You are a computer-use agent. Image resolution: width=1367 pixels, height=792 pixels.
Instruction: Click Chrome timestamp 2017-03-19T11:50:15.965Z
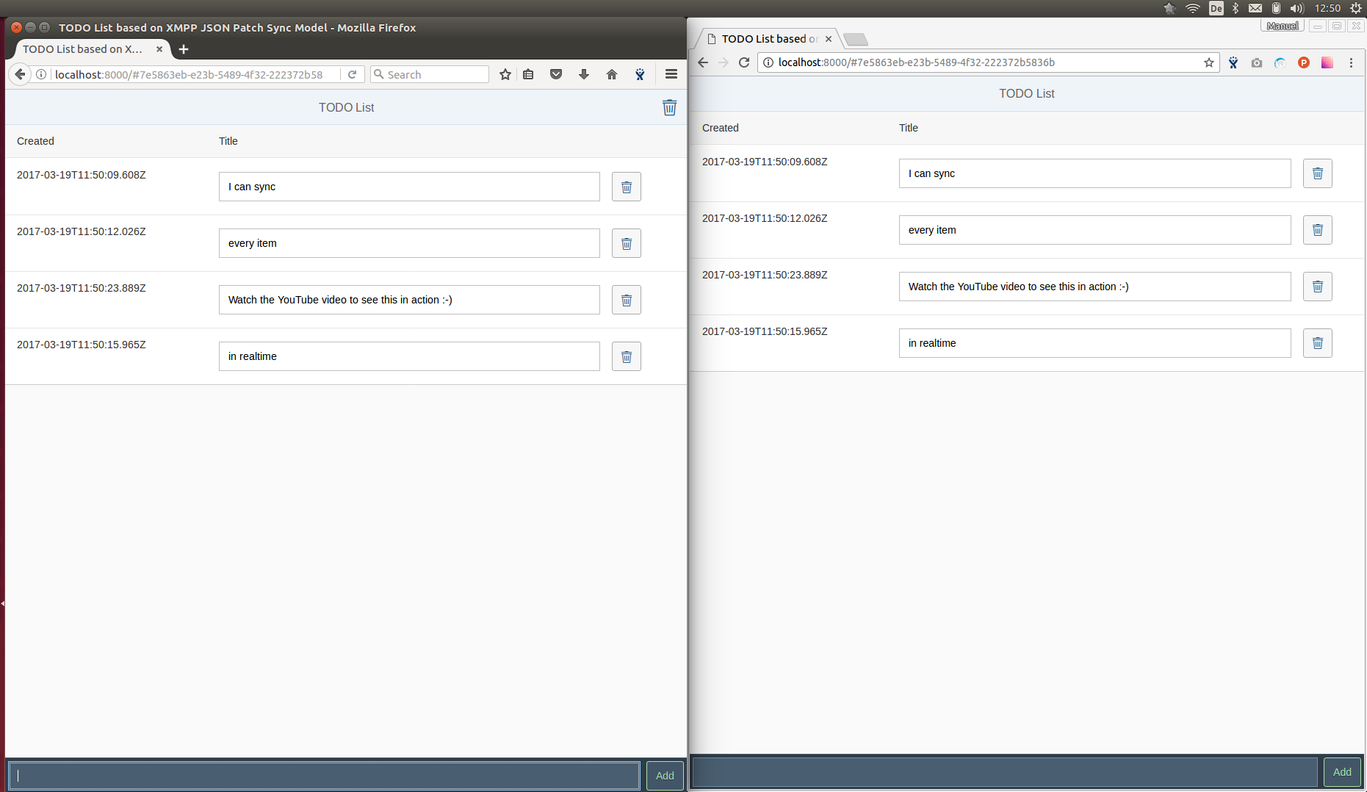[x=765, y=331]
